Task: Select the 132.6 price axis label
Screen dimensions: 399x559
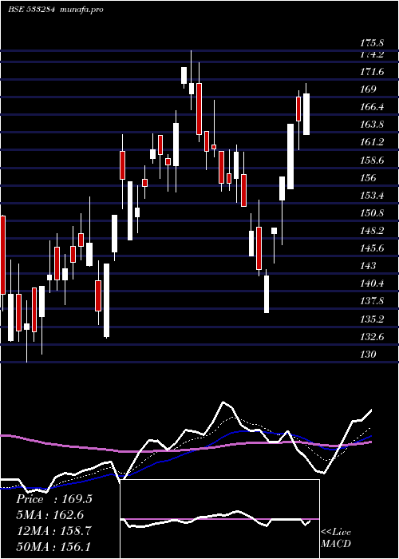Action: click(x=372, y=337)
